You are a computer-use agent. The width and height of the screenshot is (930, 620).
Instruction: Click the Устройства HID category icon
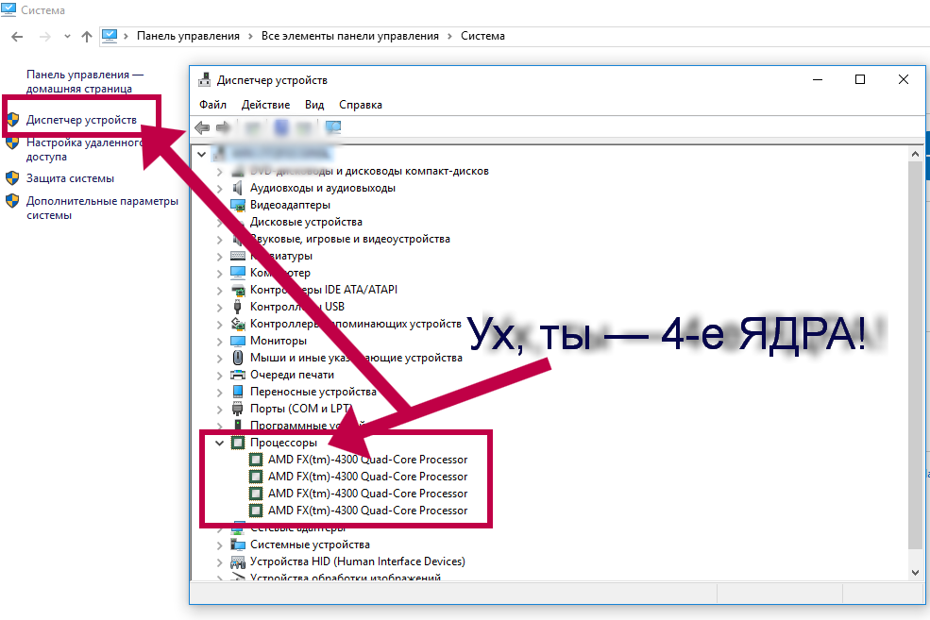click(x=238, y=561)
